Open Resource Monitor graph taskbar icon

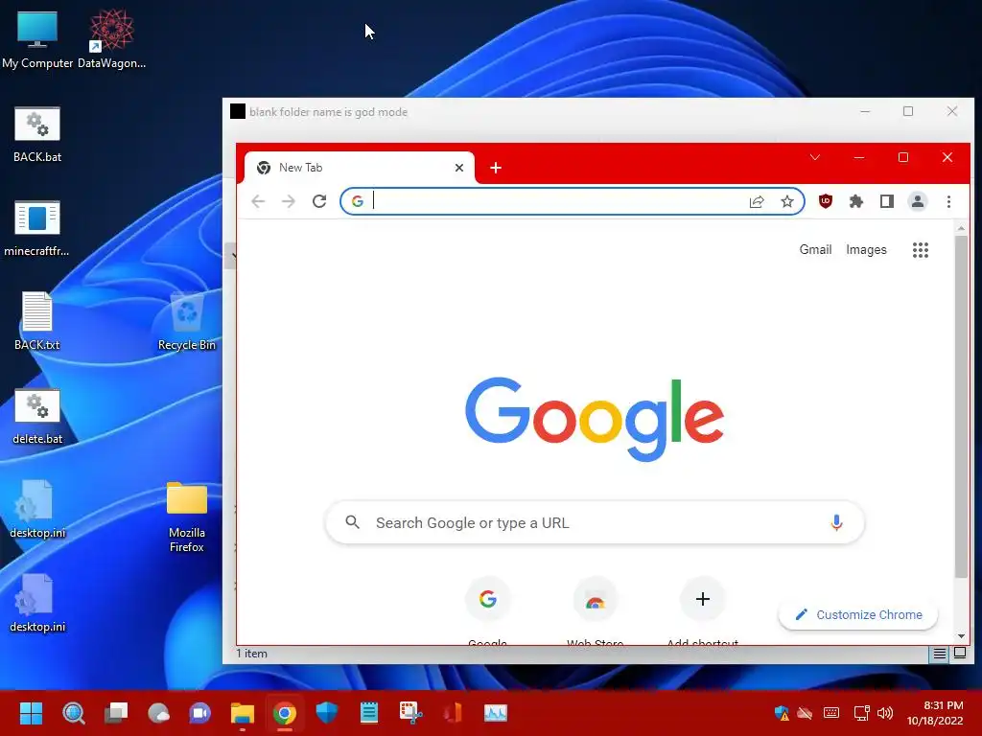pyautogui.click(x=496, y=713)
